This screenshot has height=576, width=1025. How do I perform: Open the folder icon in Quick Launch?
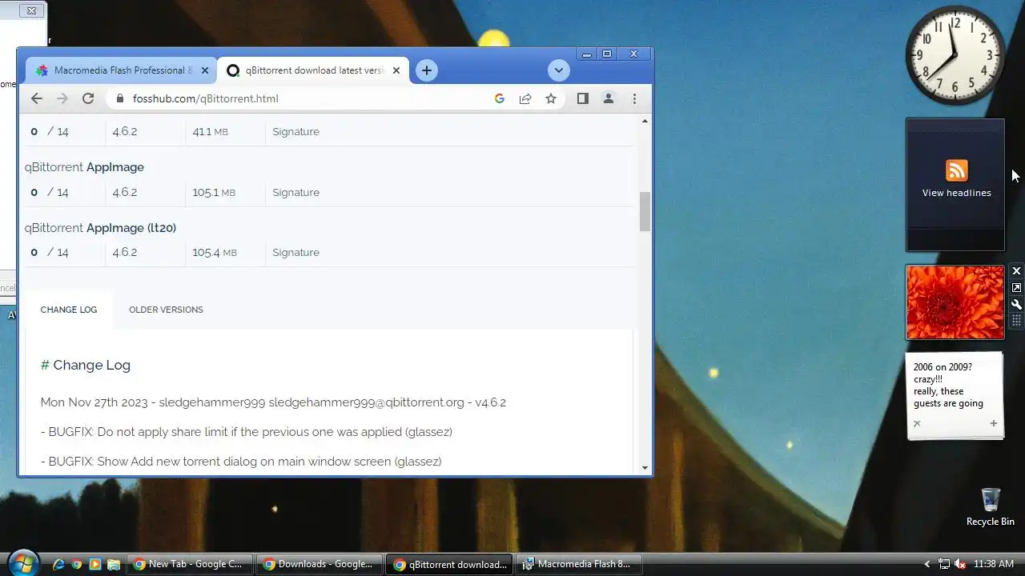(114, 564)
